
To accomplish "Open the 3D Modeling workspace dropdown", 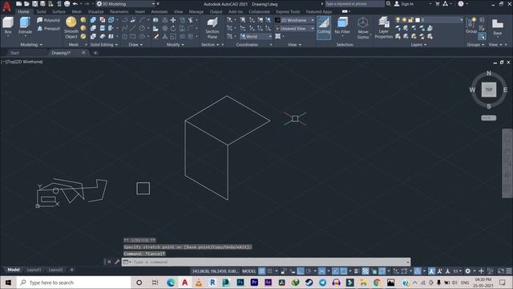I will tap(126, 4).
